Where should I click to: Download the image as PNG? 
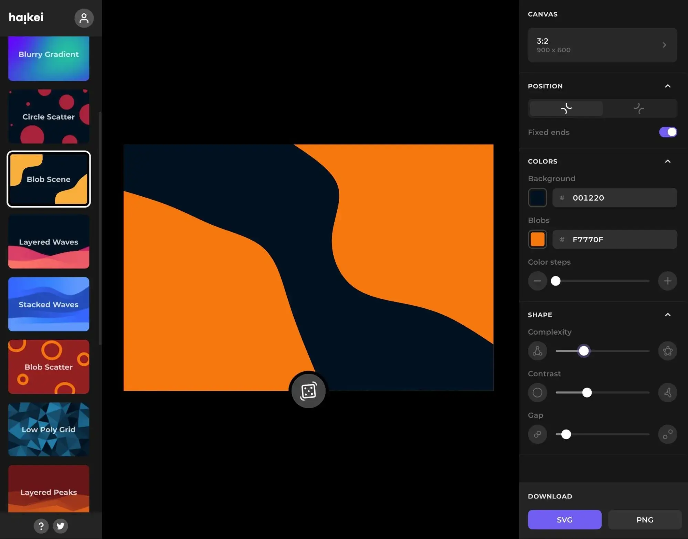pos(645,519)
